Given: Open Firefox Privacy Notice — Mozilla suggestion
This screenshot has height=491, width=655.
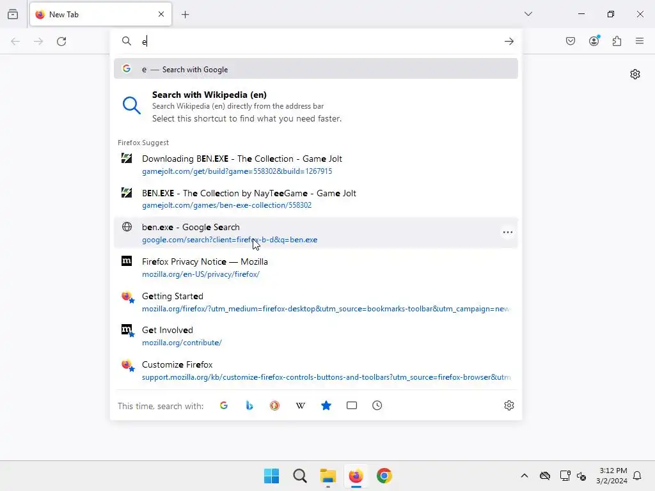Looking at the screenshot, I should point(316,268).
